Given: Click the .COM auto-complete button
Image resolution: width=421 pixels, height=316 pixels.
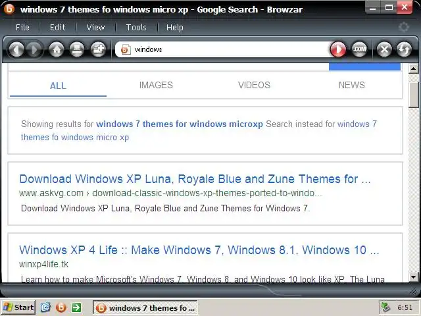Looking at the screenshot, I should (359, 49).
